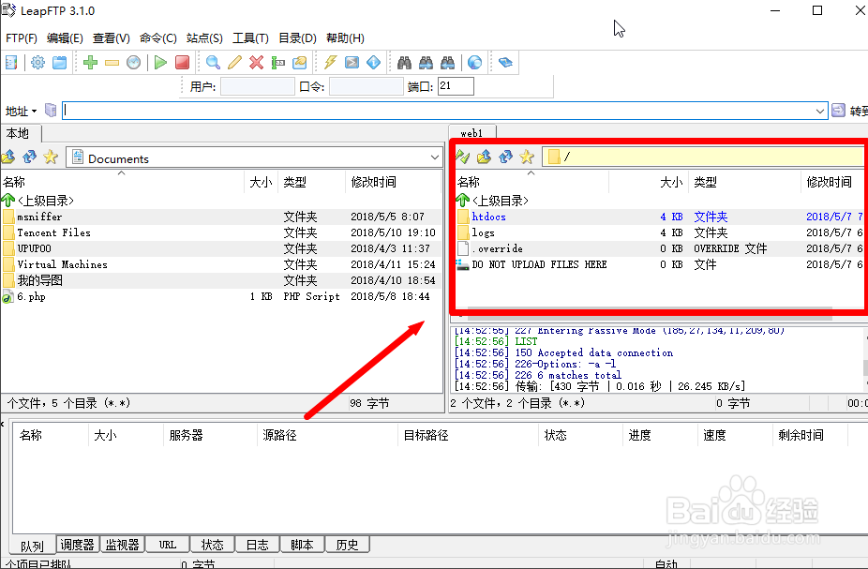
Task: Select the 历史 bottom tab
Action: tap(347, 545)
